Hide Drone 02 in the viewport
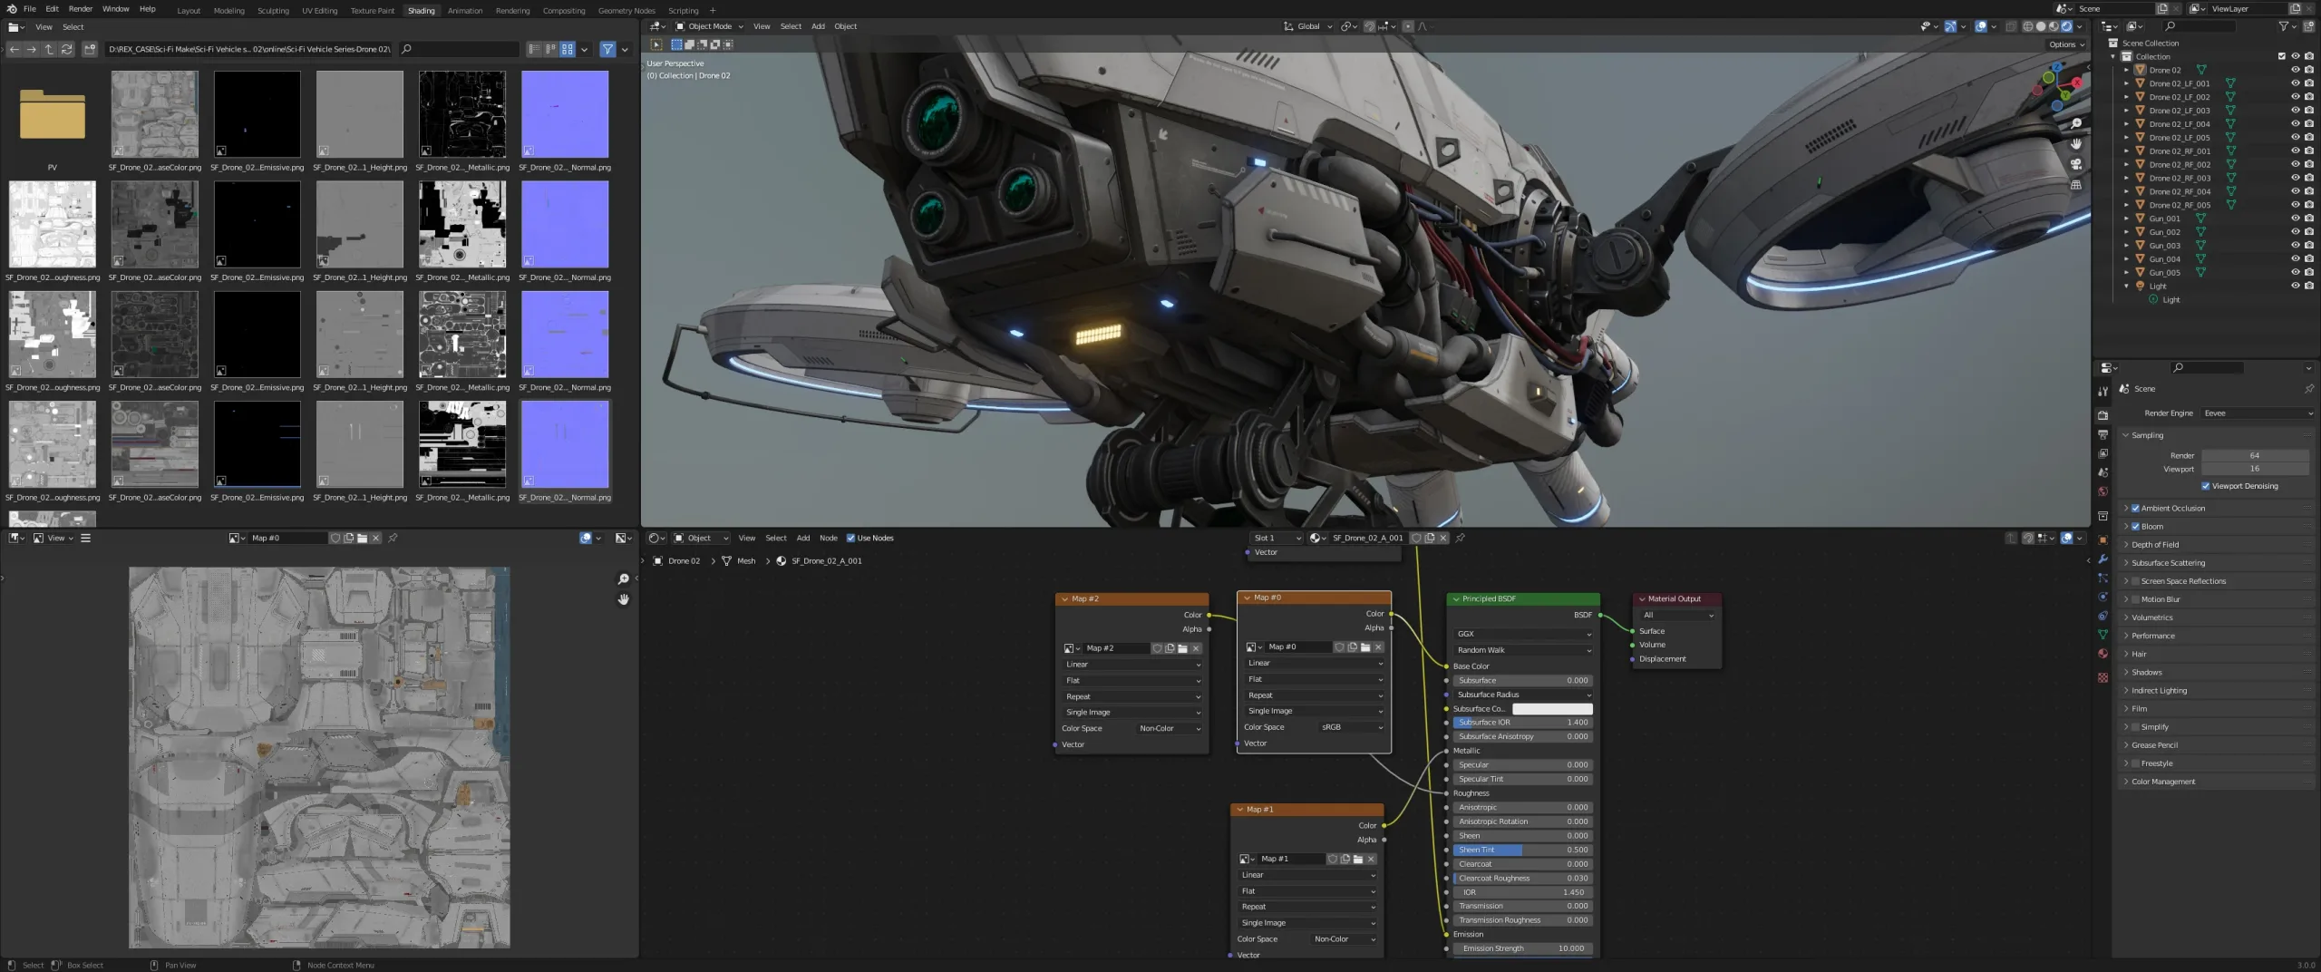This screenshot has width=2321, height=972. pos(2296,70)
